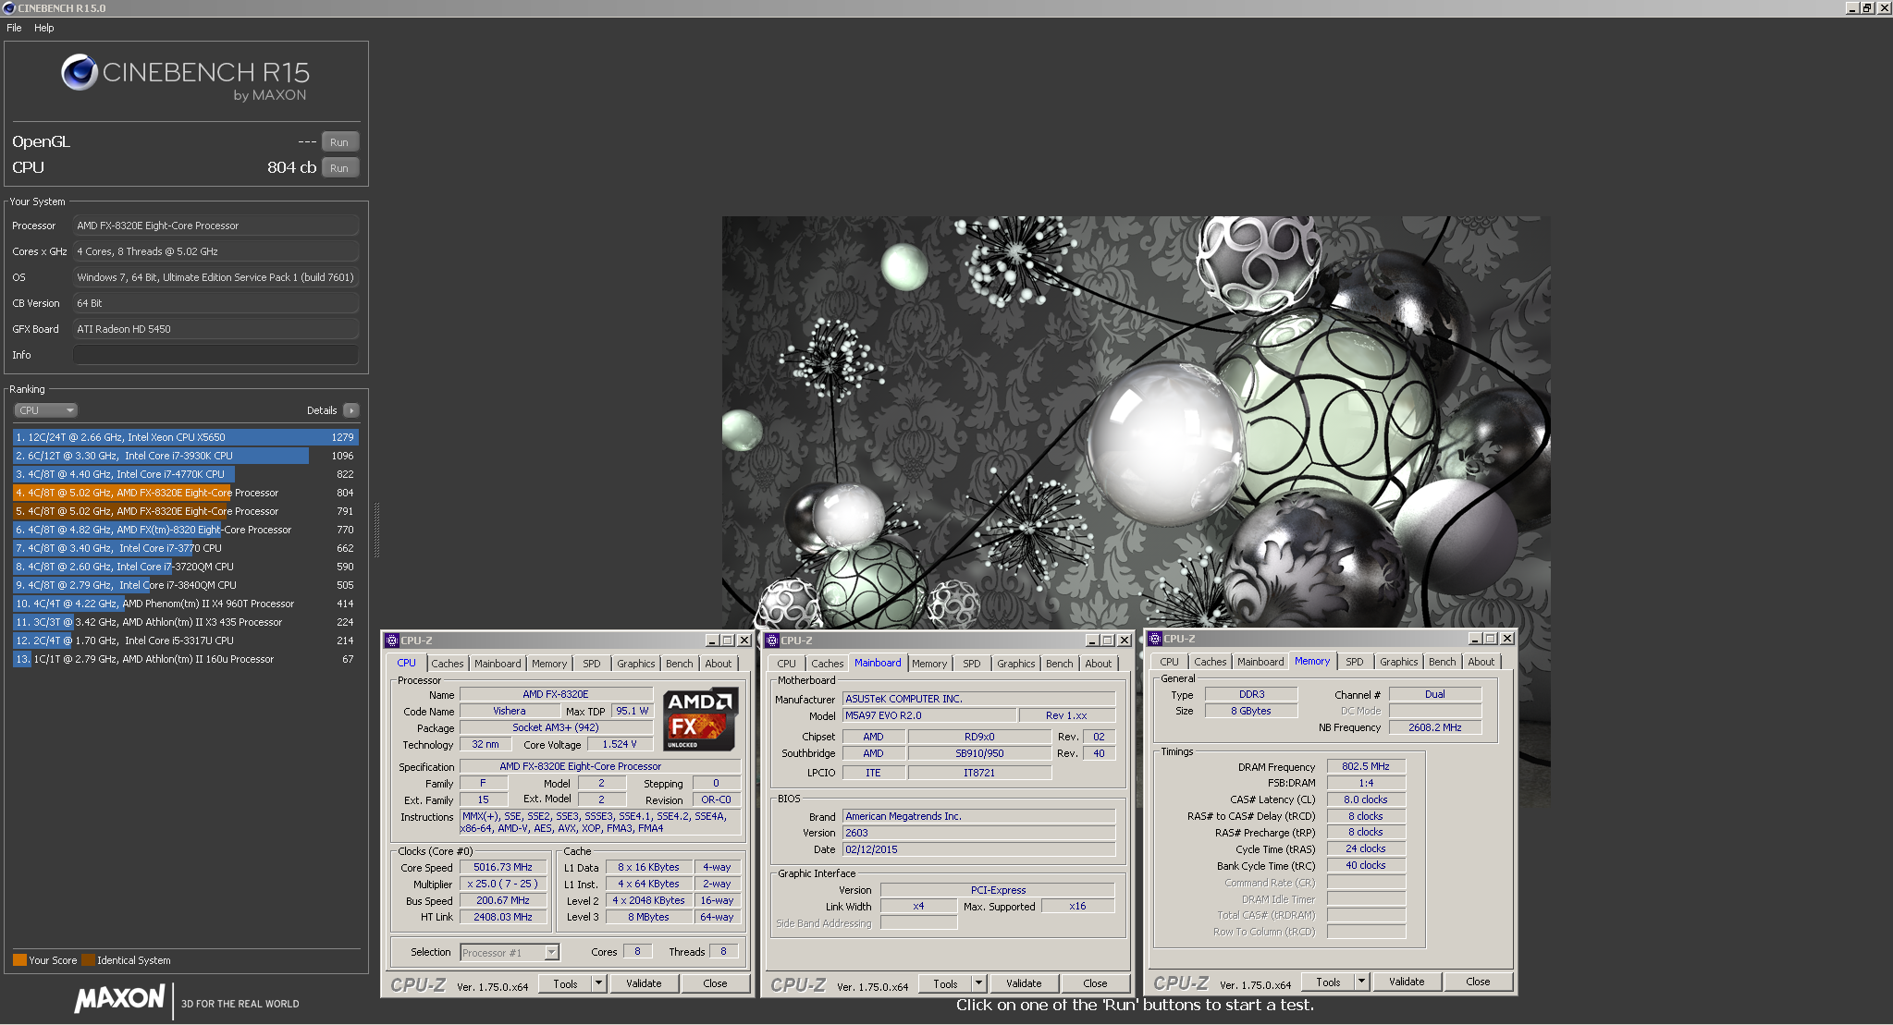Open the Details arrow button in Ranking

(350, 410)
